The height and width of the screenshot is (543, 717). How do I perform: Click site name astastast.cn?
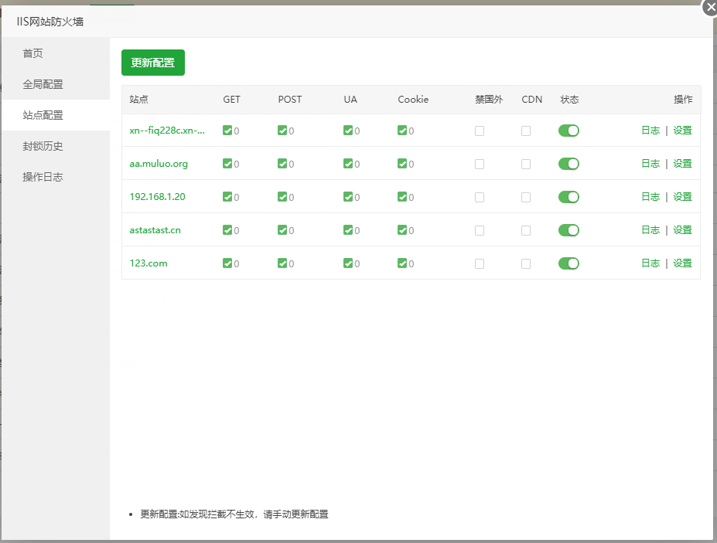pyautogui.click(x=155, y=230)
